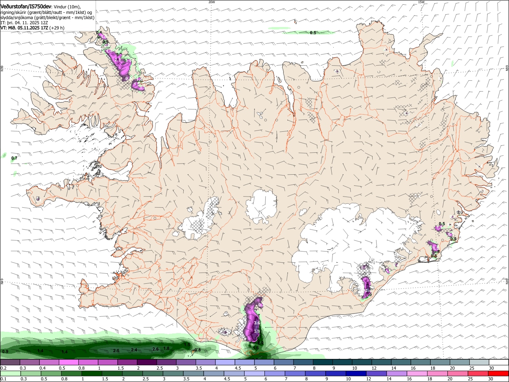The width and height of the screenshot is (509, 382).
Task: Click the dark teal 8 snow swatch
Action: click(x=322, y=363)
